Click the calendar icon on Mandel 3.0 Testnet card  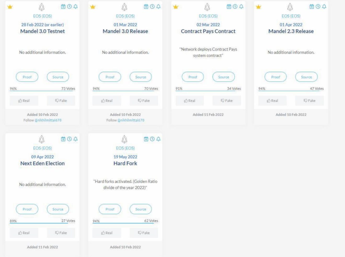[63, 7]
